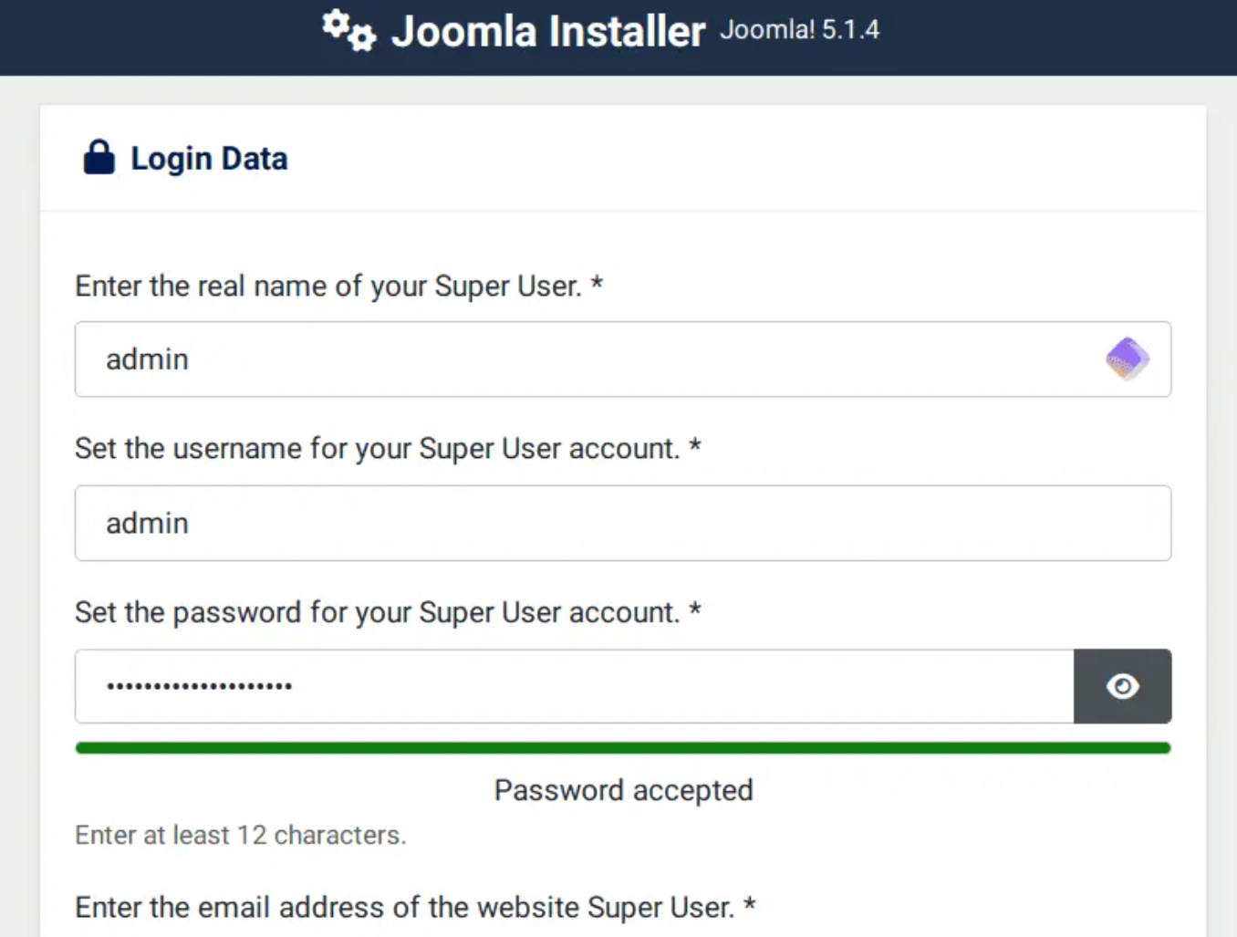
Task: Click the Login Data section heading
Action: 209,159
